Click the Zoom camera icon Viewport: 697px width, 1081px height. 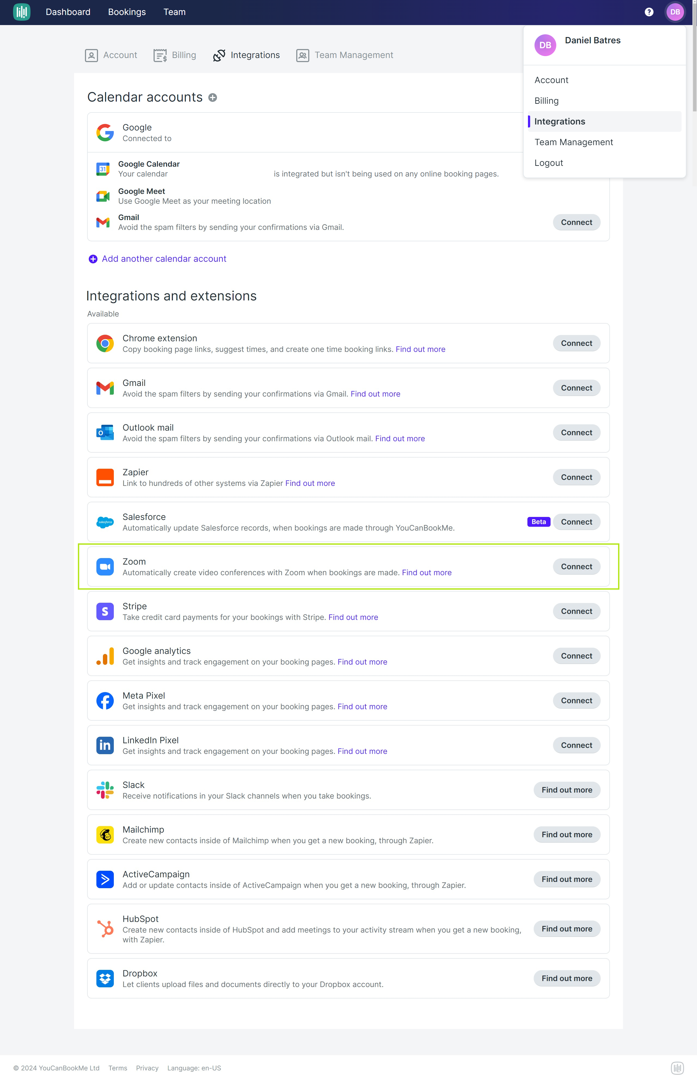coord(105,567)
